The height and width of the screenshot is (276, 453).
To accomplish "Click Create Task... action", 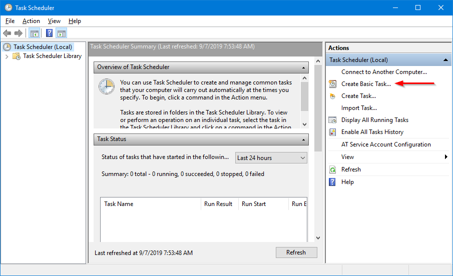I will [358, 96].
